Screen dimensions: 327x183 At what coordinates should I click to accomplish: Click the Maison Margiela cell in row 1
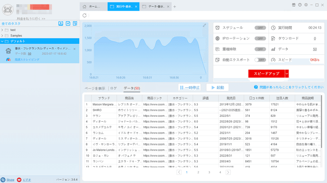click(104, 105)
